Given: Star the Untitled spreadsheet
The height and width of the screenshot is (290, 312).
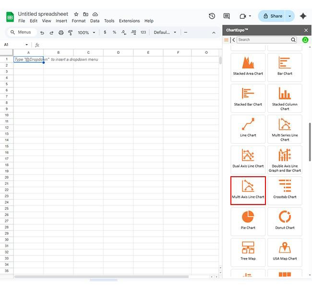Looking at the screenshot, I should pyautogui.click(x=76, y=14).
